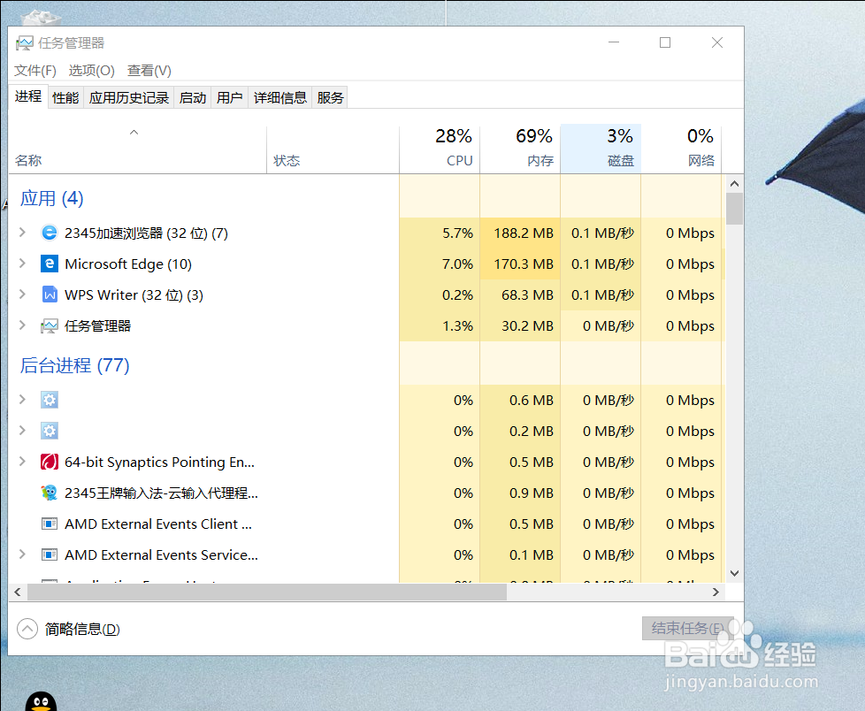Expand the first unnamed background process
This screenshot has height=711, width=865.
(x=22, y=400)
